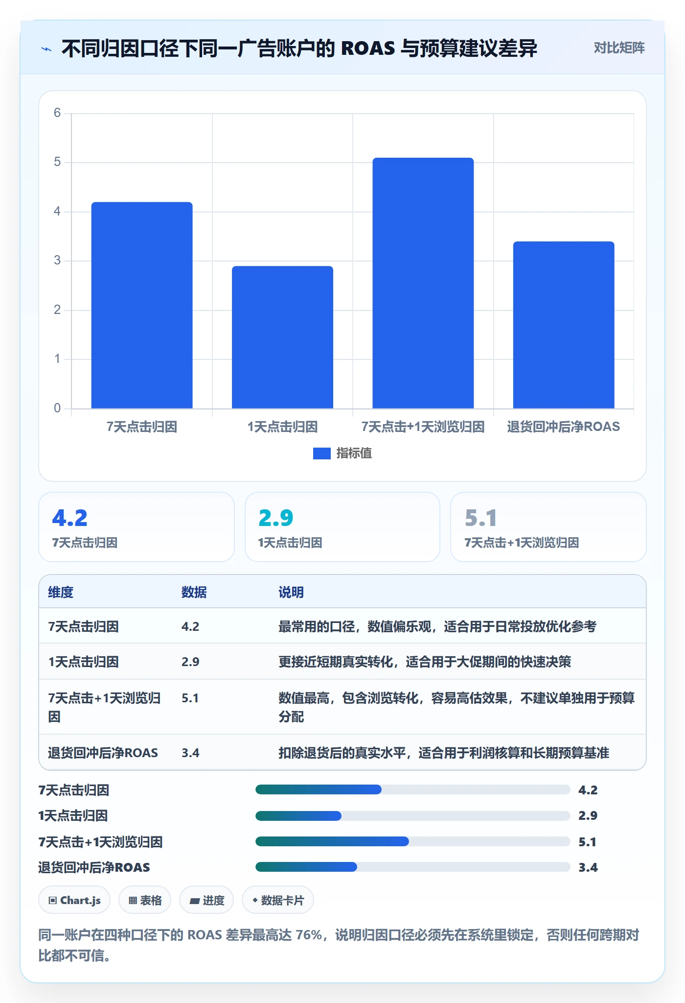Image resolution: width=685 pixels, height=1003 pixels.
Task: Click the 退货回冲后净ROAS chart bar
Action: (564, 325)
